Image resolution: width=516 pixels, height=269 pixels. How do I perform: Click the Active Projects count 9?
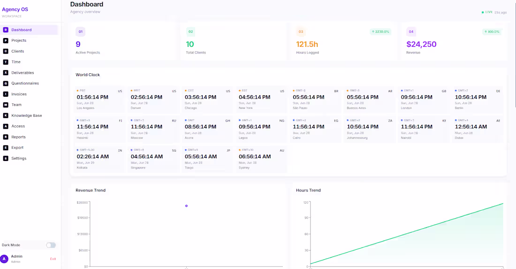pos(78,44)
